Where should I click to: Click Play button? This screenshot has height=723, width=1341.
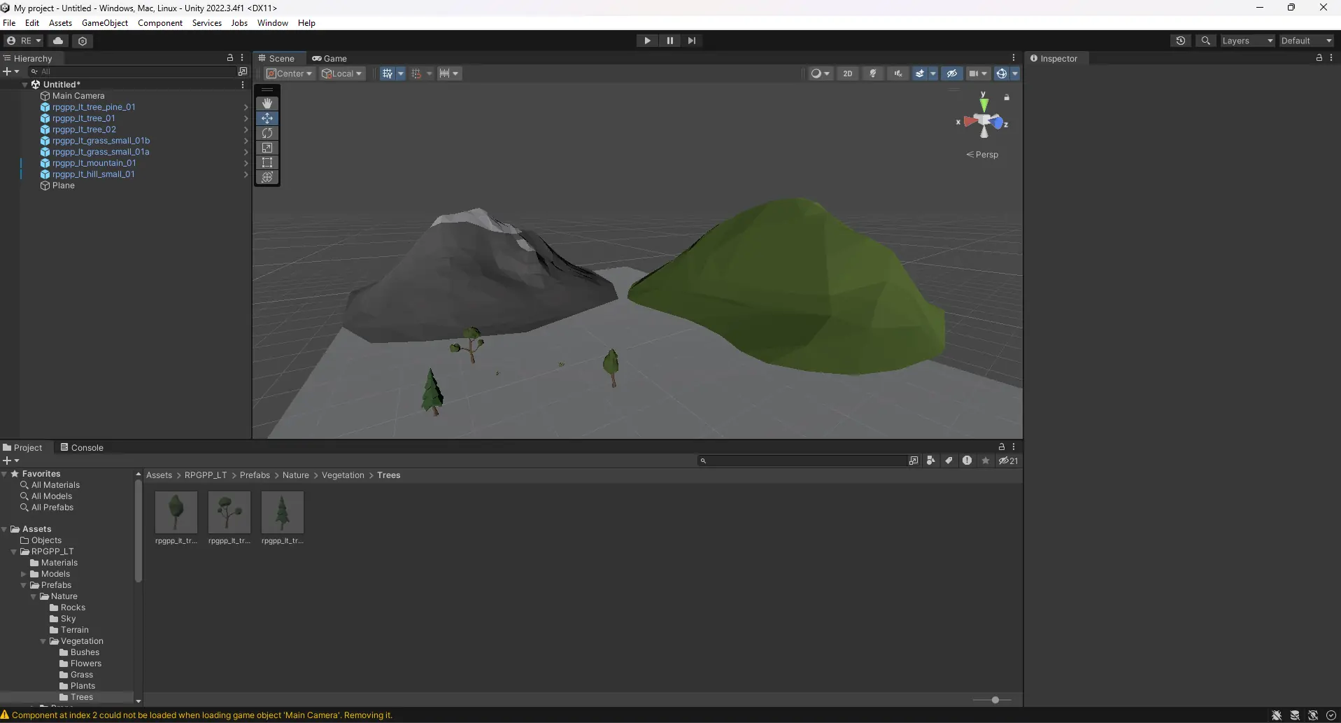647,41
